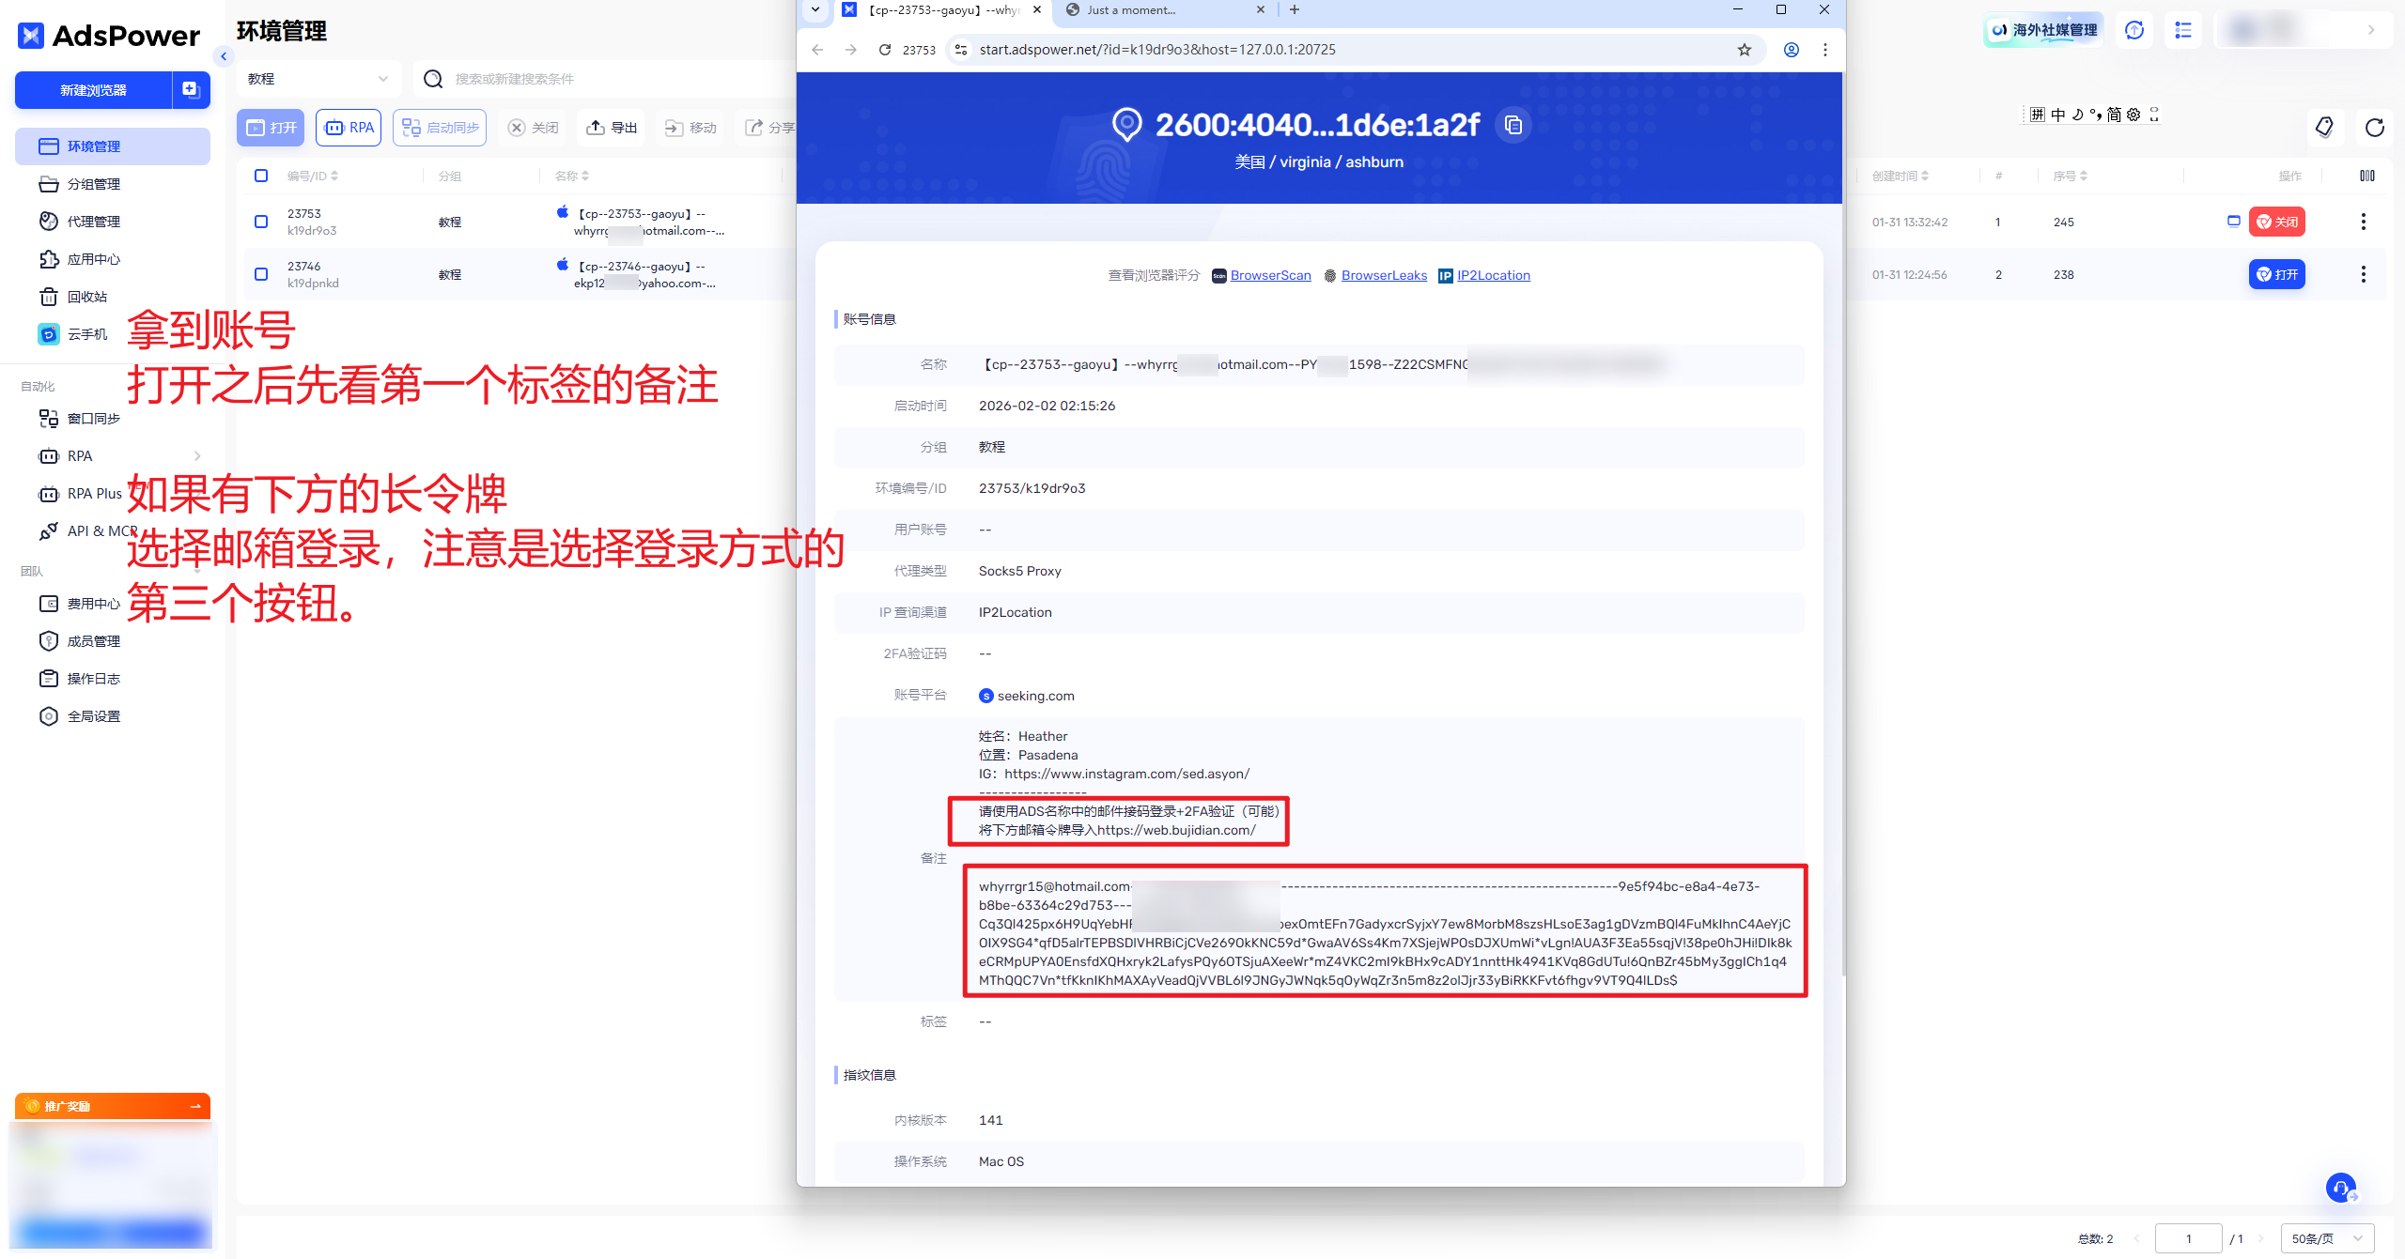The image size is (2405, 1259).
Task: Toggle the select-all checkbox in the table header
Action: [261, 176]
